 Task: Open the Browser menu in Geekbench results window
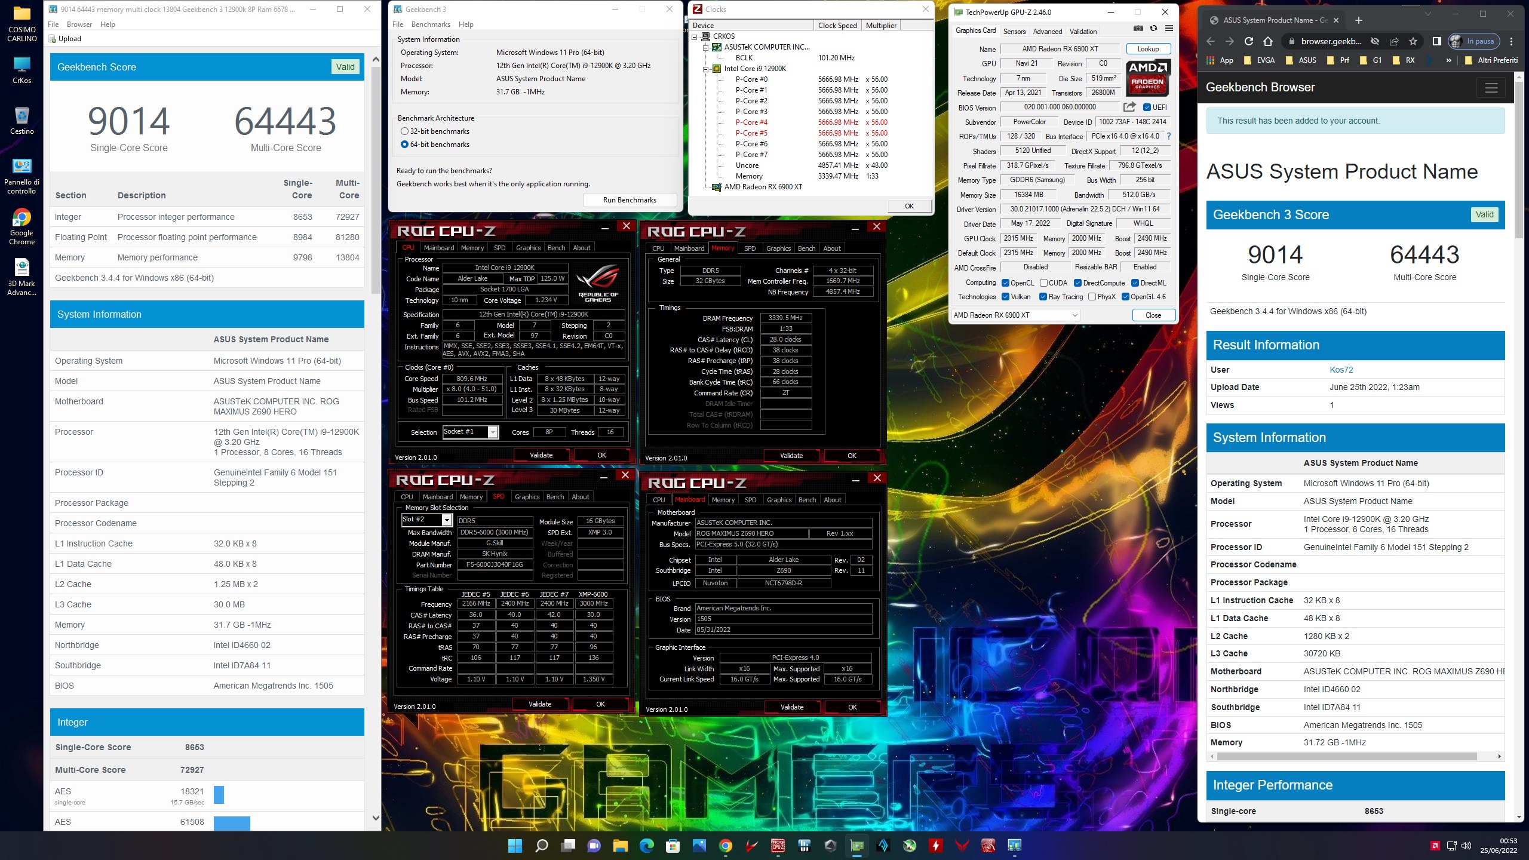click(79, 24)
